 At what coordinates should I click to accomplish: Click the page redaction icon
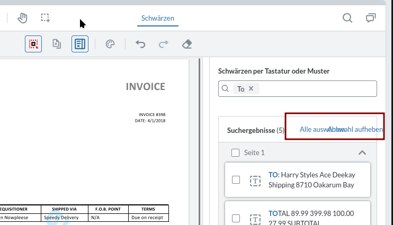pyautogui.click(x=57, y=44)
